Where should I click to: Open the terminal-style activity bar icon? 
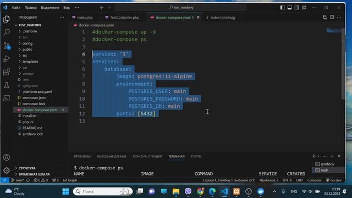7,98
